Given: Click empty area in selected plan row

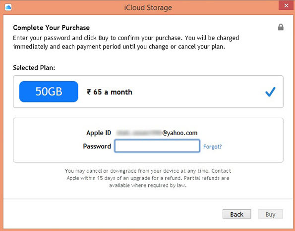Looking at the screenshot, I should (x=197, y=92).
